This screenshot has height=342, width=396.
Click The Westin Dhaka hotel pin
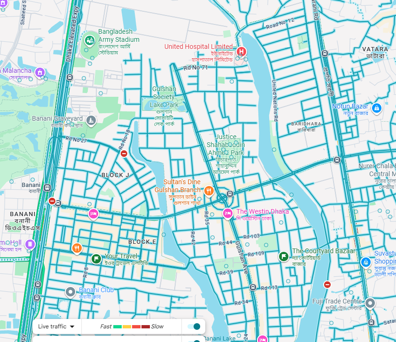pos(227,214)
